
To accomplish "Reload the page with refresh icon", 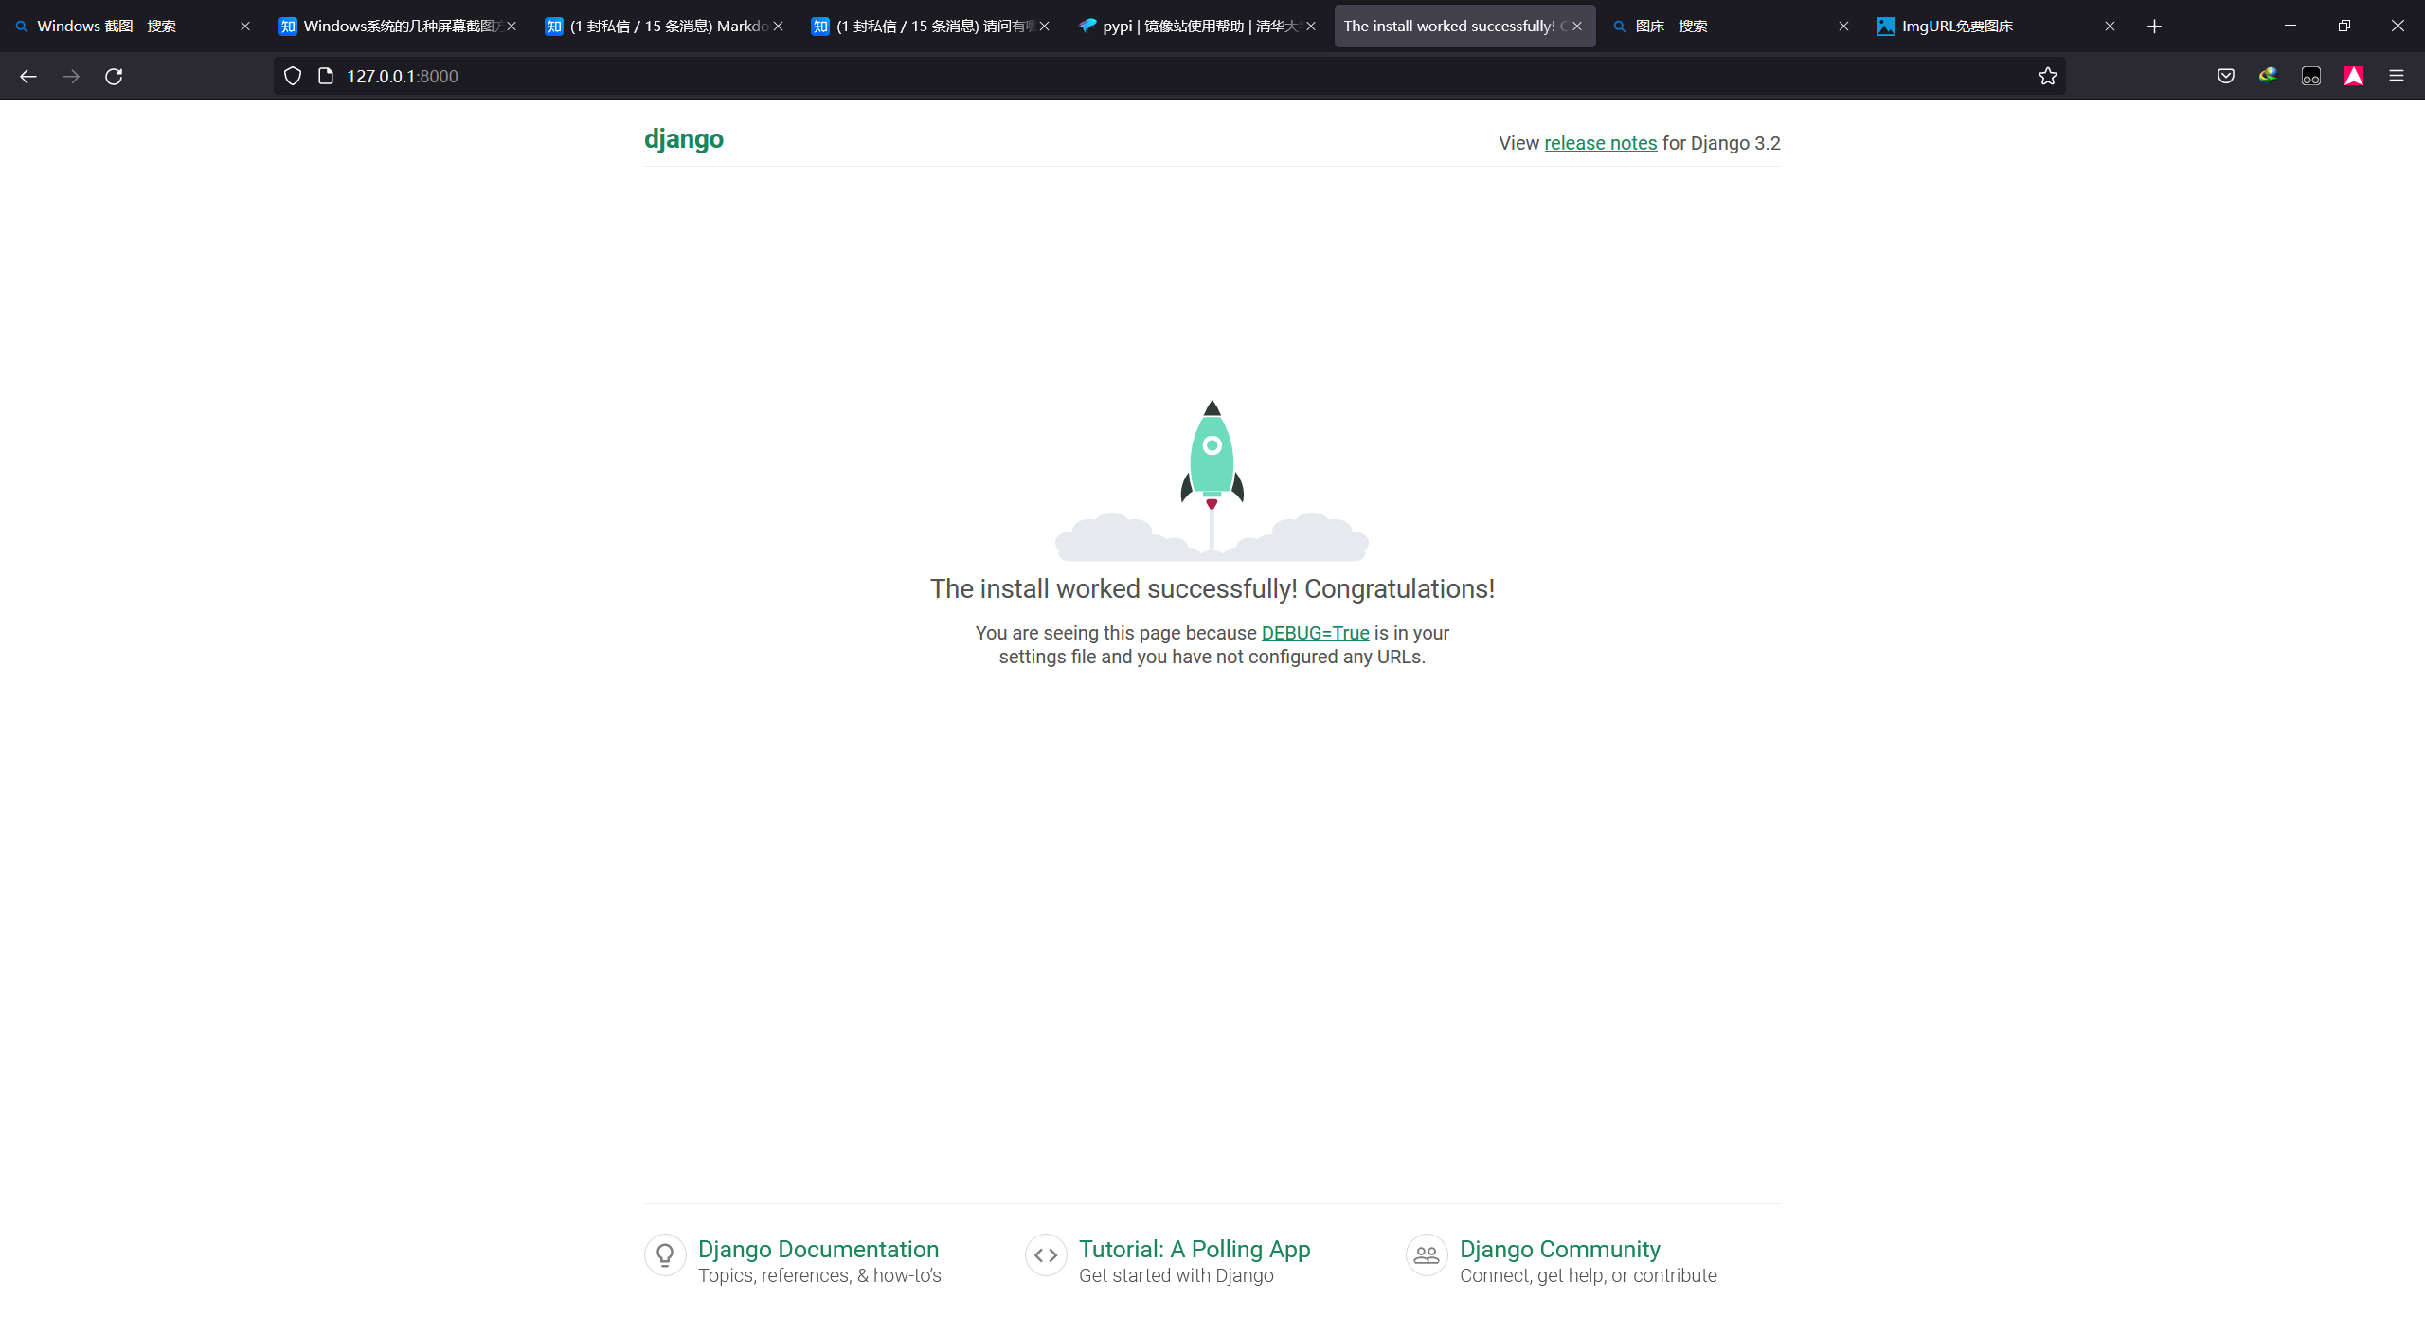I will point(114,76).
